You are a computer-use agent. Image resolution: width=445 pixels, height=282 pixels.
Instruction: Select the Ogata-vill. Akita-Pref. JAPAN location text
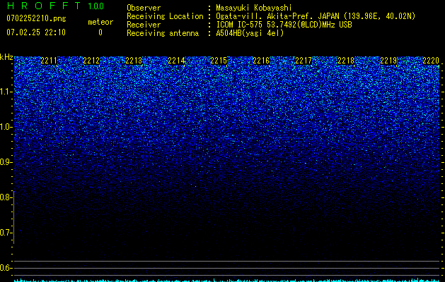(316, 17)
